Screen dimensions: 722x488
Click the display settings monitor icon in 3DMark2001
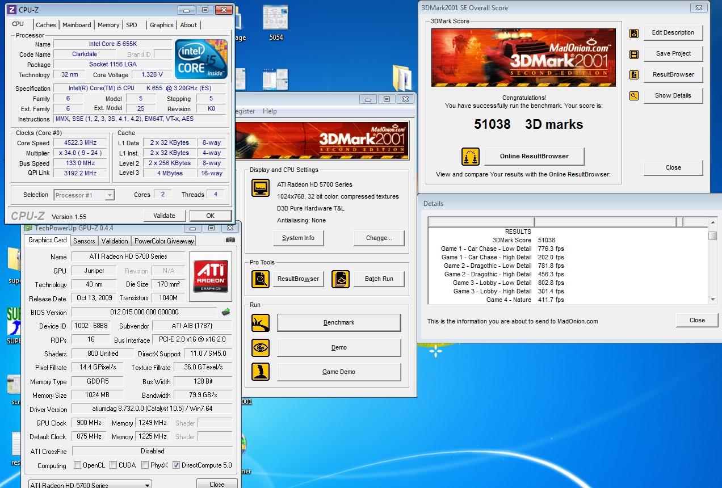click(261, 188)
